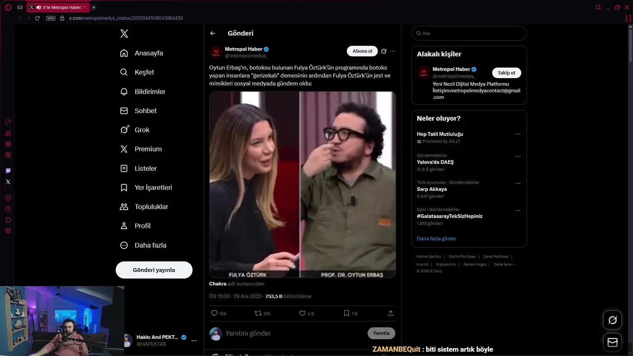633x356 pixels.
Task: Share the post icon
Action: (391, 313)
